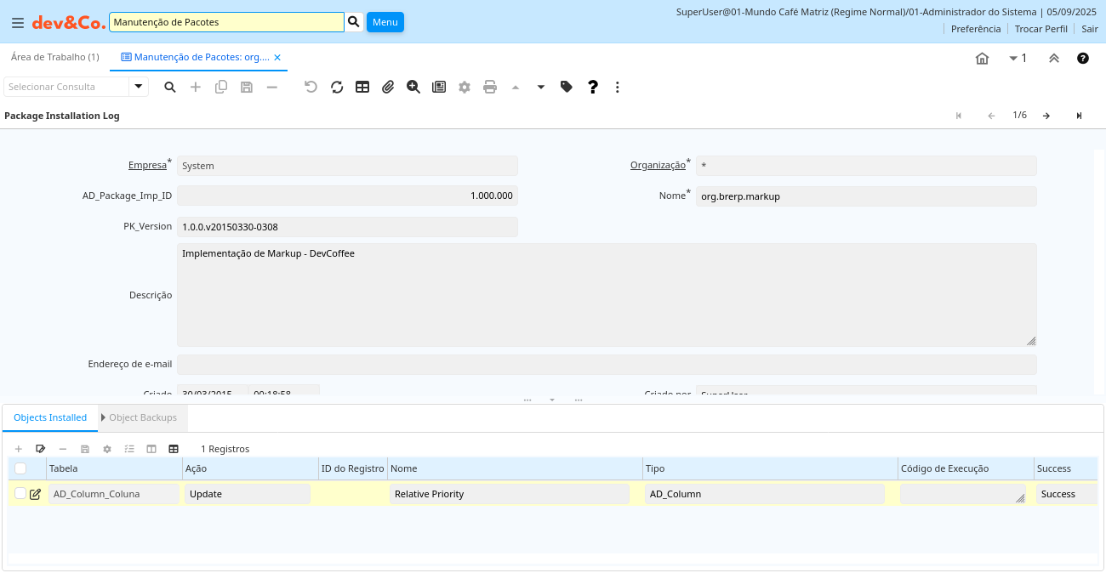Image resolution: width=1106 pixels, height=573 pixels.
Task: Open the Find record magnifier icon
Action: click(170, 87)
